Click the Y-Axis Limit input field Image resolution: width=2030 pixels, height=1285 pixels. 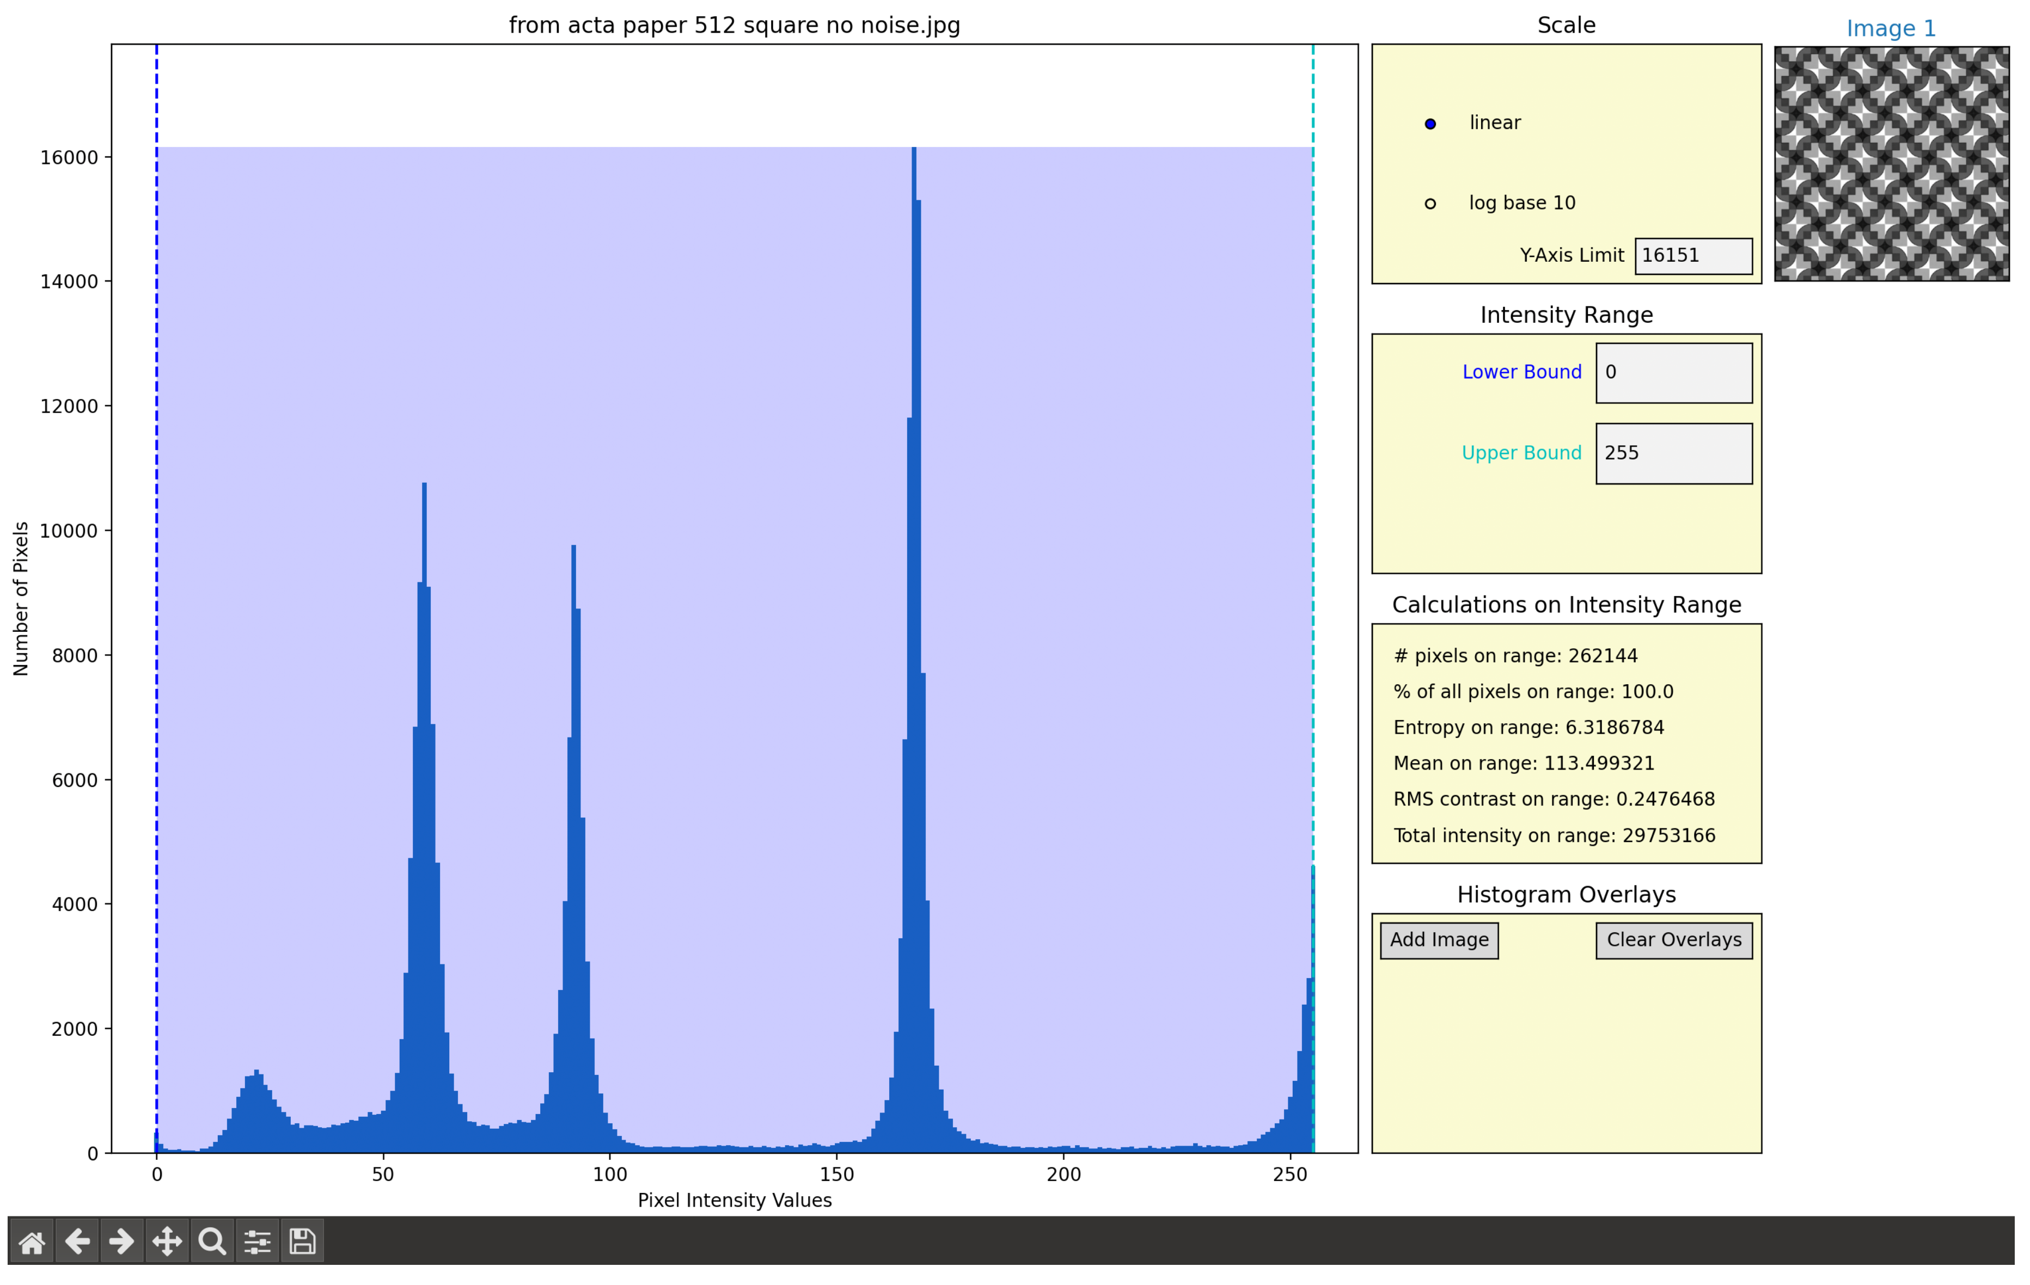tap(1693, 255)
